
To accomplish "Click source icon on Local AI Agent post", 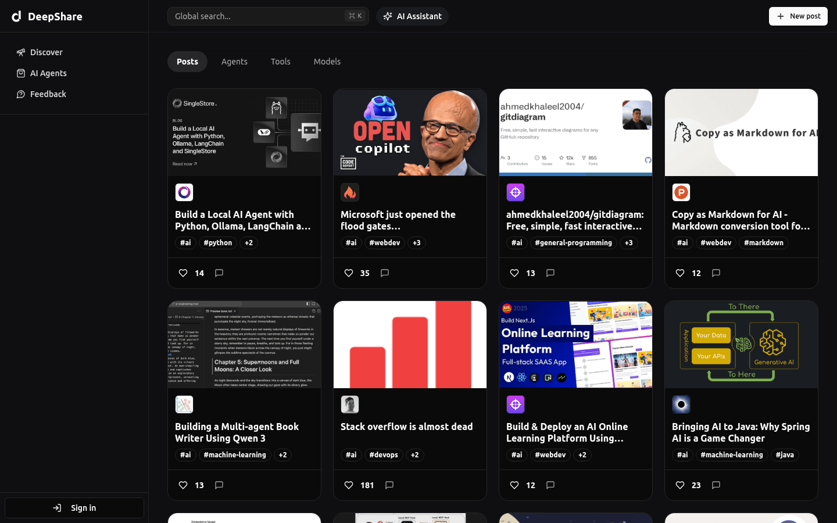I will click(x=184, y=192).
